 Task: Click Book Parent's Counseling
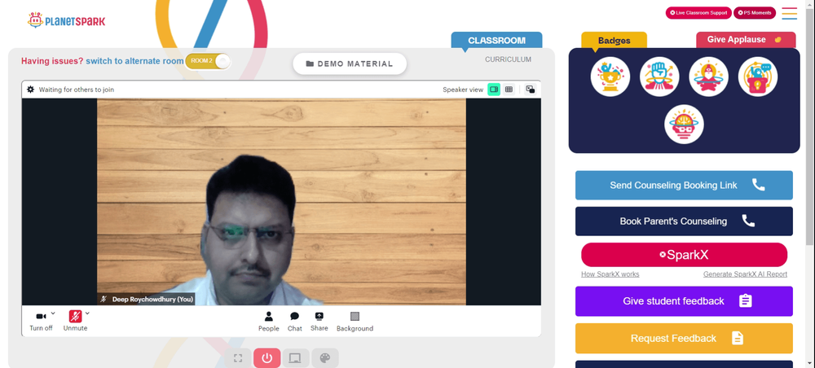tap(684, 221)
